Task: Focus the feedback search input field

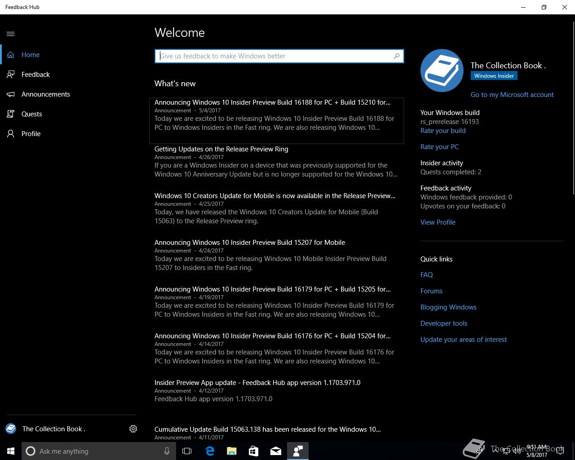Action: click(x=279, y=56)
